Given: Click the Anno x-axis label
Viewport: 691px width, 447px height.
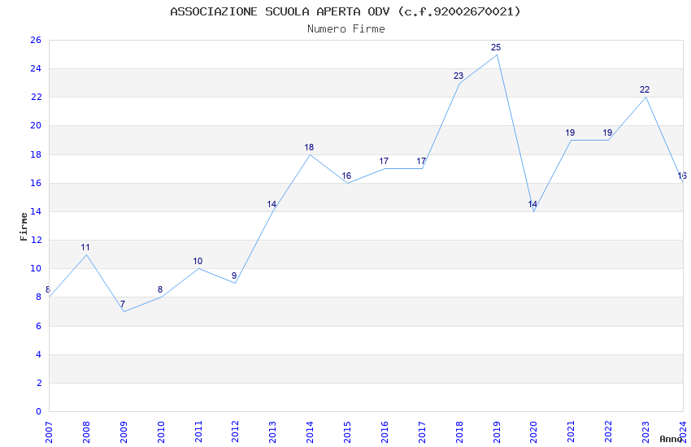Looking at the screenshot, I should click(x=671, y=439).
